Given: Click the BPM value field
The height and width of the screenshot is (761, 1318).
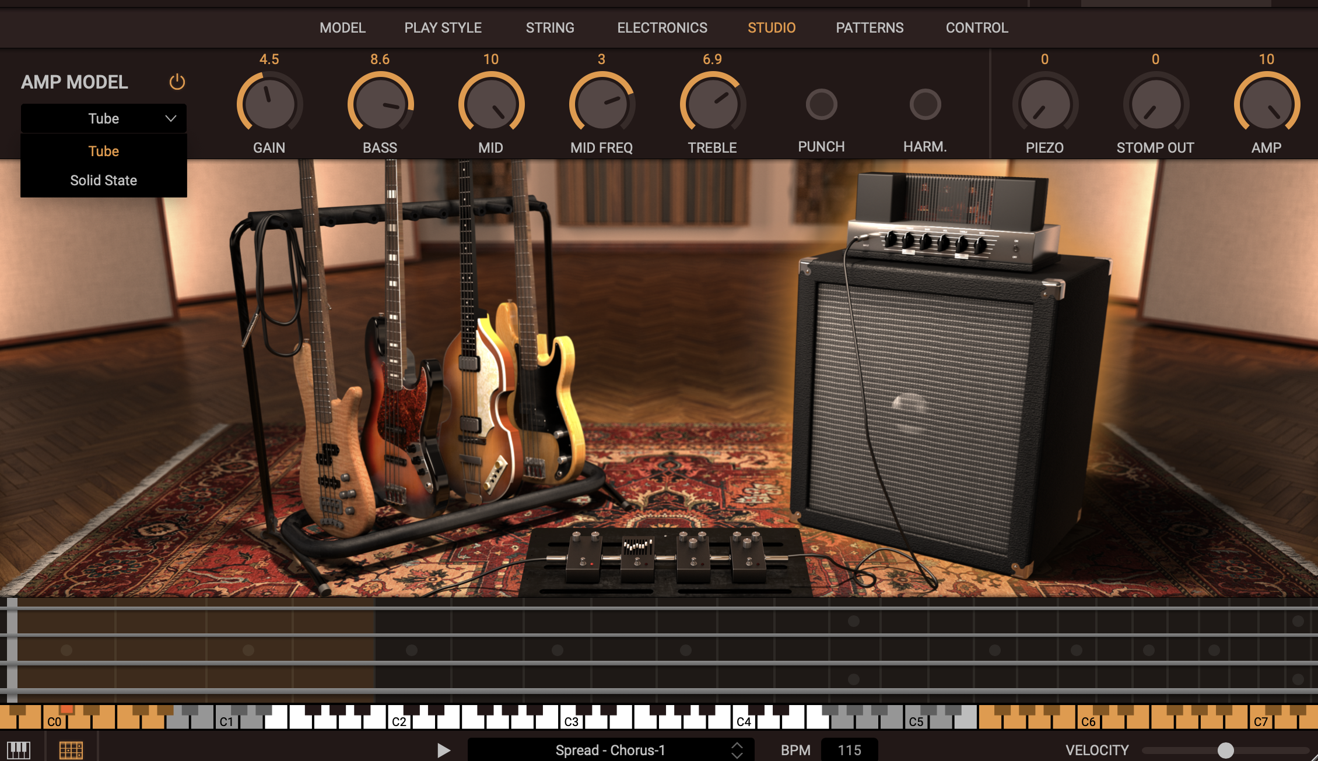Looking at the screenshot, I should (849, 750).
